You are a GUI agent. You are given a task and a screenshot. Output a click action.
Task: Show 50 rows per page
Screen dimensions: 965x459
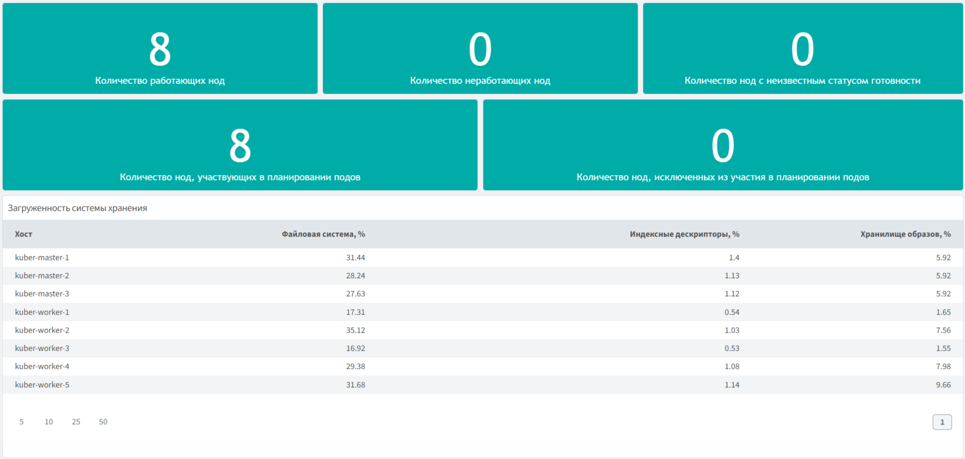103,422
